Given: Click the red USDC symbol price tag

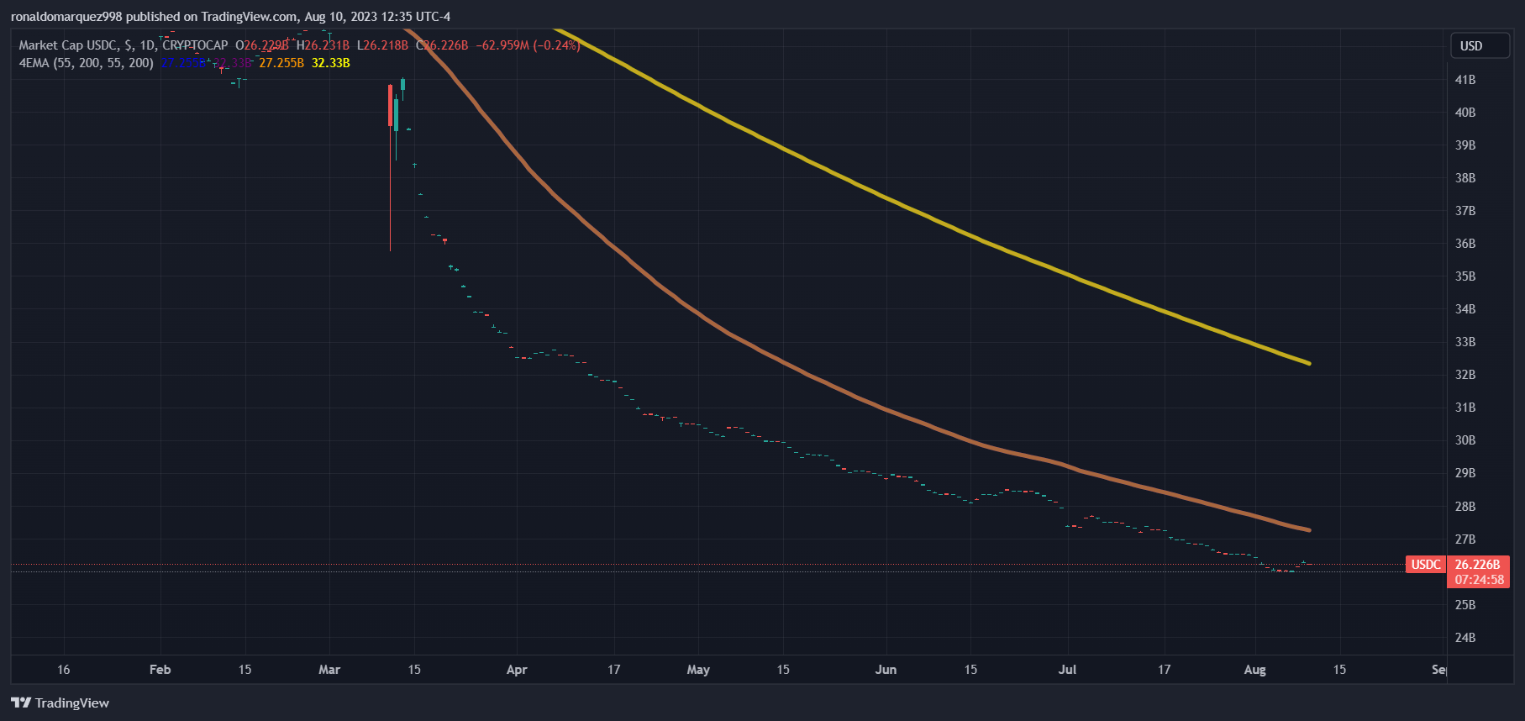Looking at the screenshot, I should (1426, 565).
